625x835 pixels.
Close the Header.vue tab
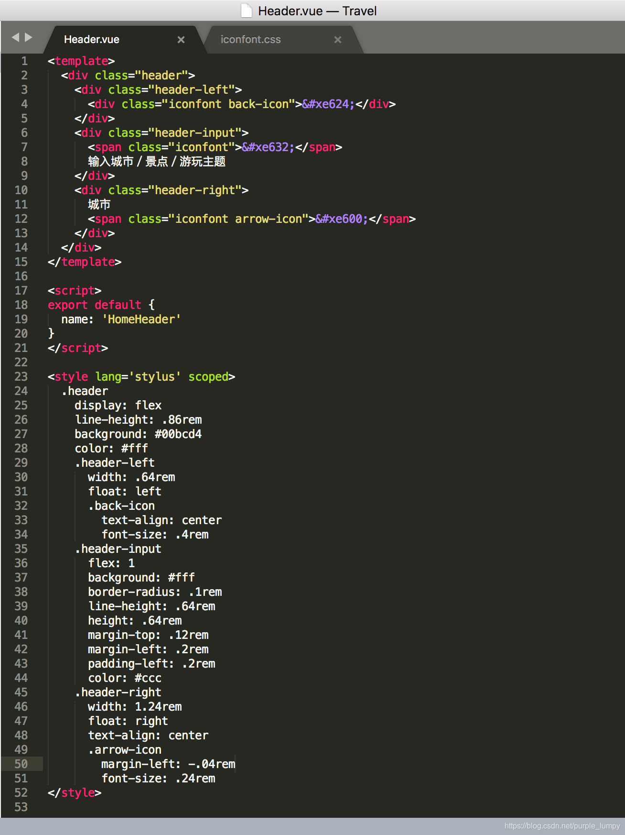pyautogui.click(x=181, y=40)
